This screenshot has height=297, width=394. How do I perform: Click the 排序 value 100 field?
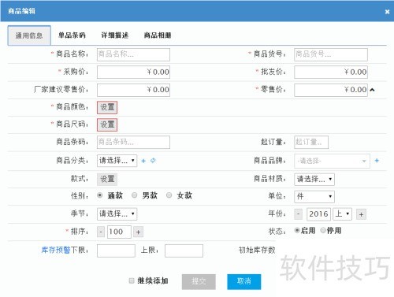pos(119,232)
